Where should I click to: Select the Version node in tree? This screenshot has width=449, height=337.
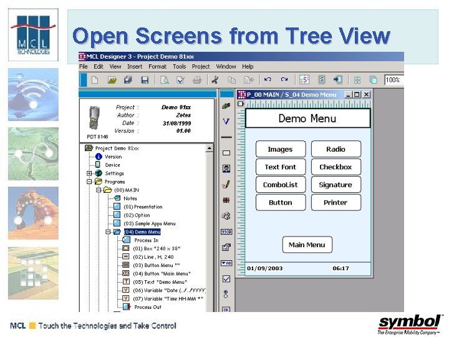(x=113, y=157)
